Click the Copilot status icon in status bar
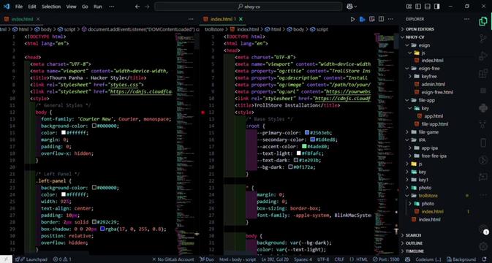 408,259
